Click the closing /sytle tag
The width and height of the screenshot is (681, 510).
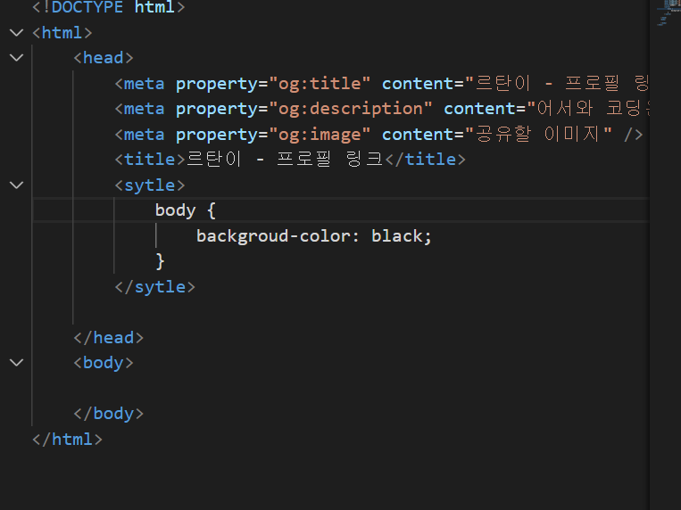pos(155,287)
